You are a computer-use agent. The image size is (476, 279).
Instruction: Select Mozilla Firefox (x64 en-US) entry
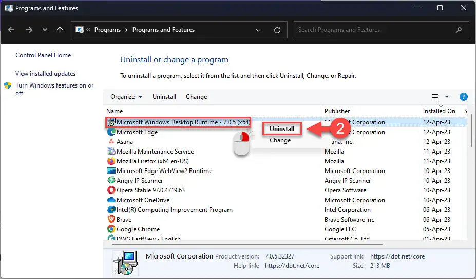153,161
